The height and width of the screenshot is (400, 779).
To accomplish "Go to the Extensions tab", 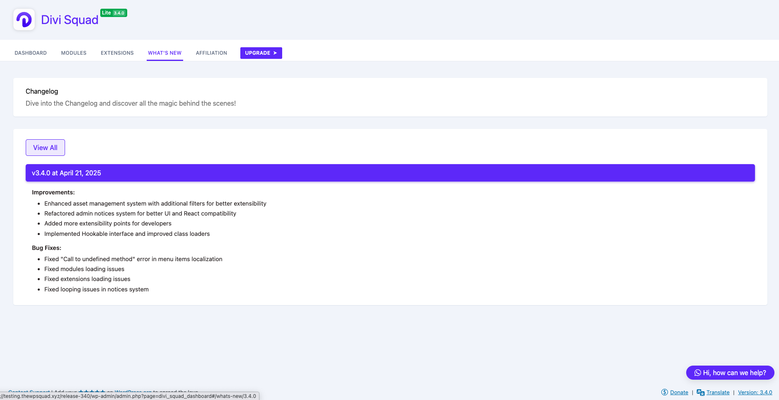I will (x=117, y=53).
